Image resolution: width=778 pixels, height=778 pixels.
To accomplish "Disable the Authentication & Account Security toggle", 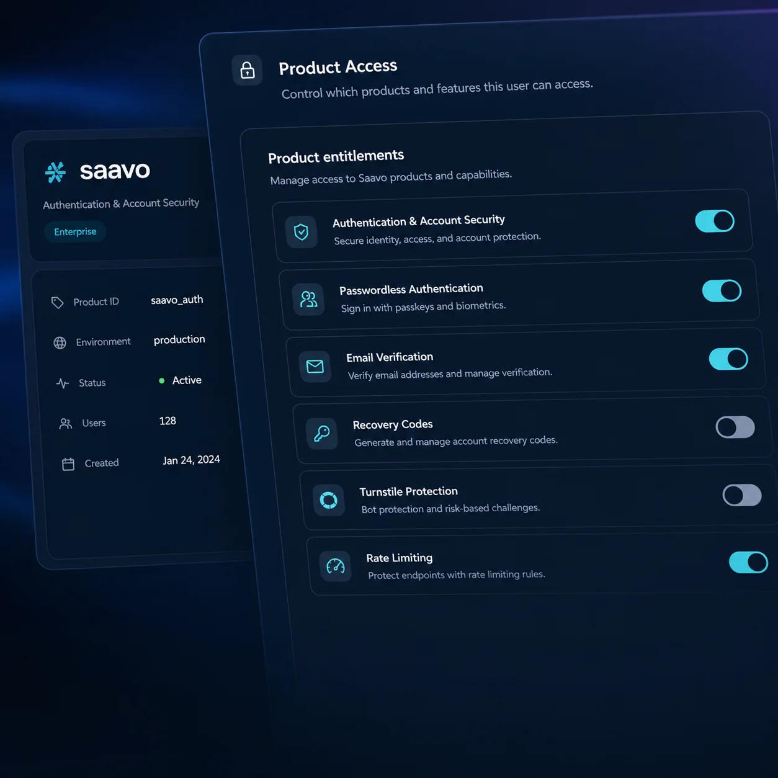I will (715, 221).
